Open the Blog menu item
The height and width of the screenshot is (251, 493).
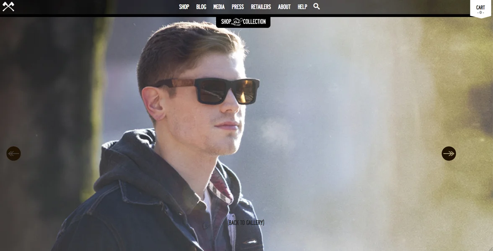tap(201, 7)
